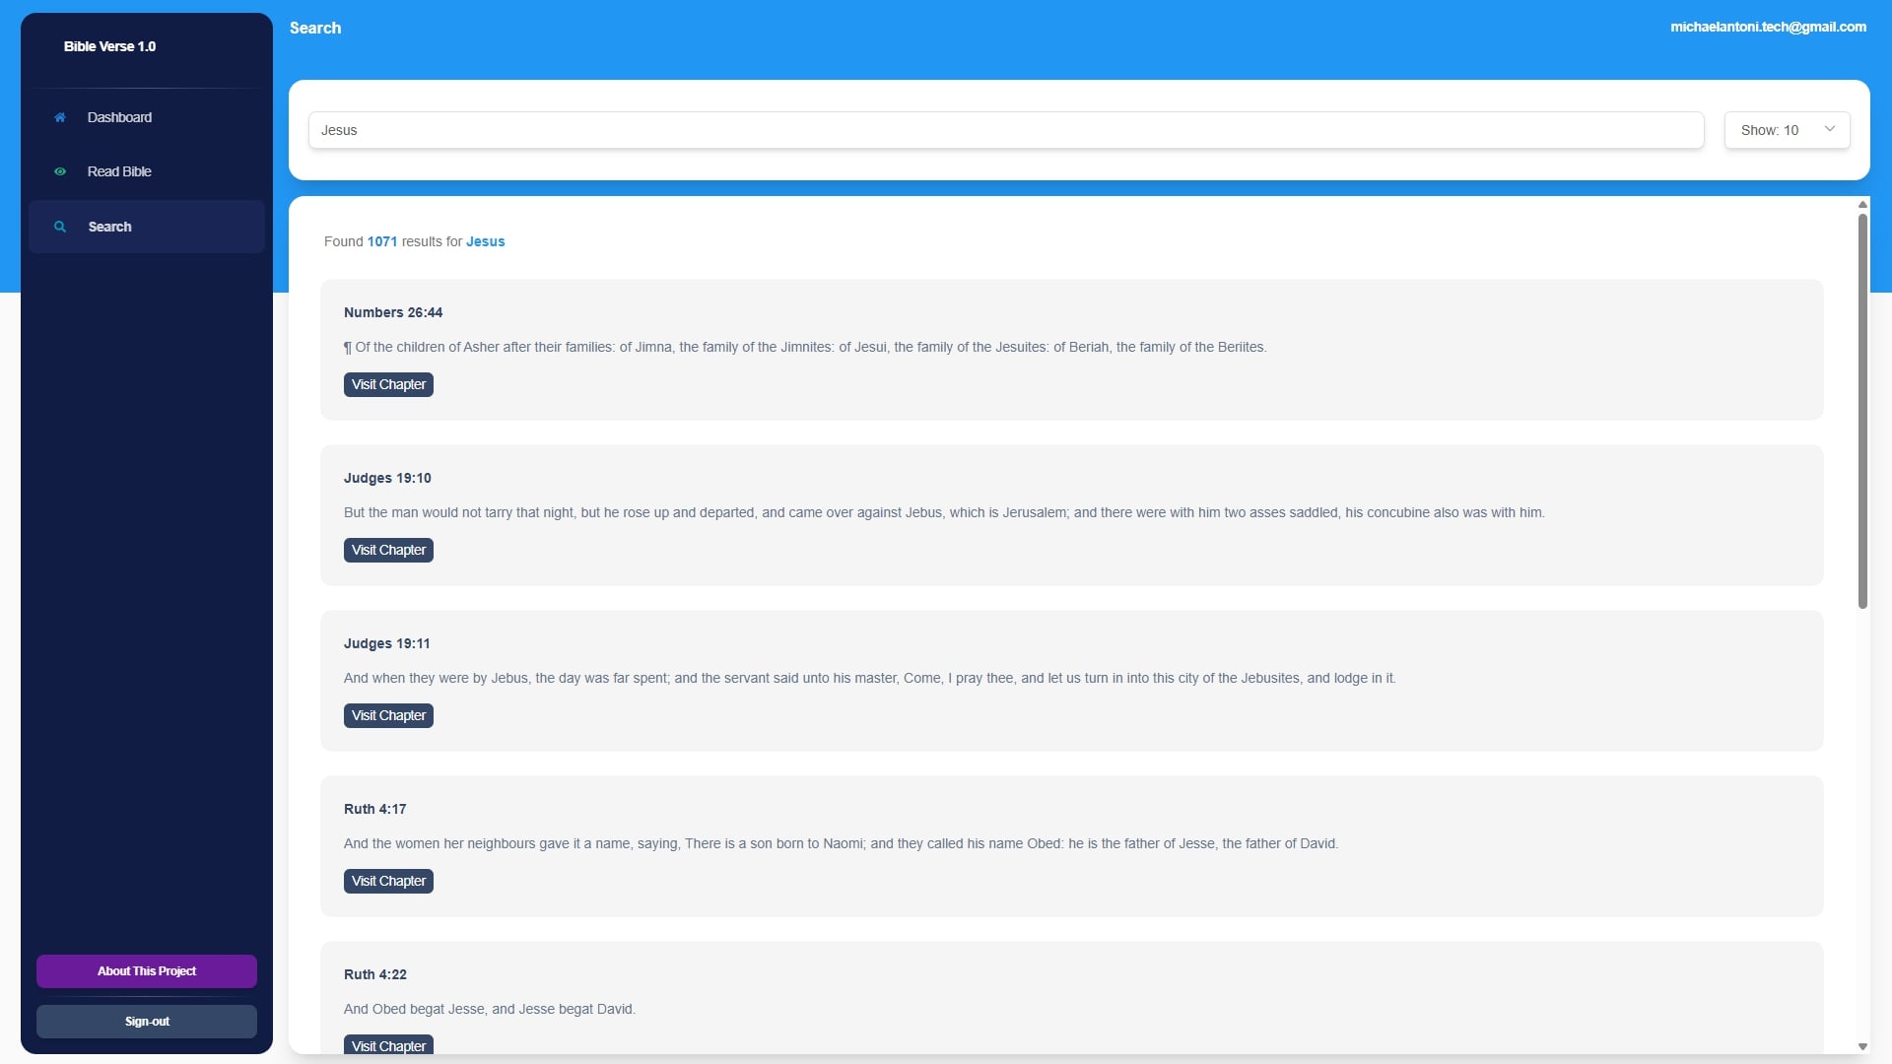Visit Chapter for Ruth 4:22

[x=388, y=1044]
